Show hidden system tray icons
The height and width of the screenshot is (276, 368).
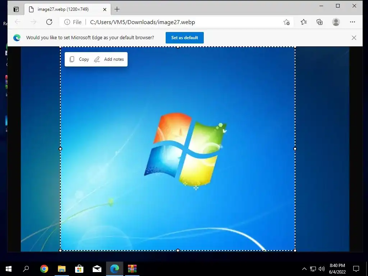click(x=304, y=269)
